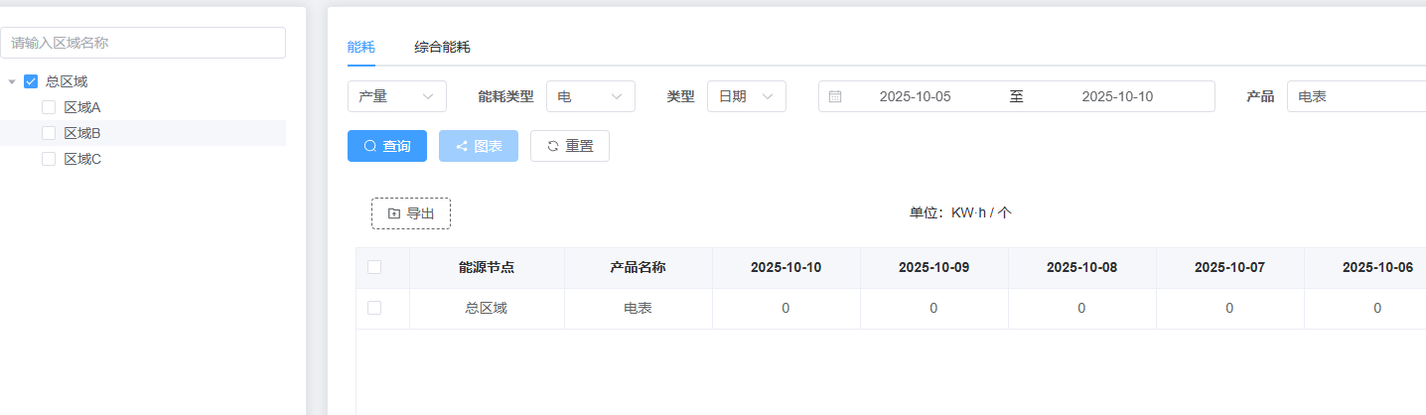Click the 能源节点 column header
This screenshot has height=415, width=1426.
click(487, 267)
